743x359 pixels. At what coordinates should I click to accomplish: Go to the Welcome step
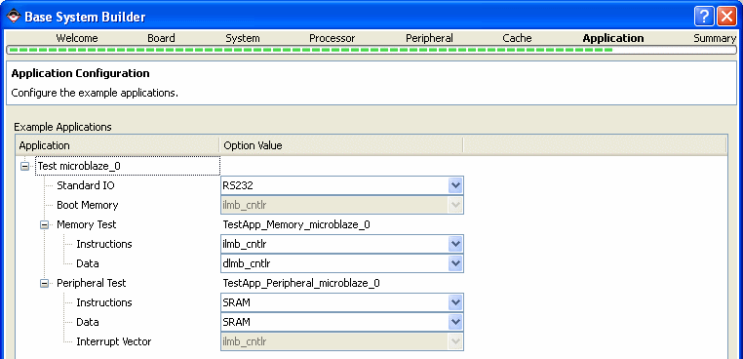(x=77, y=38)
